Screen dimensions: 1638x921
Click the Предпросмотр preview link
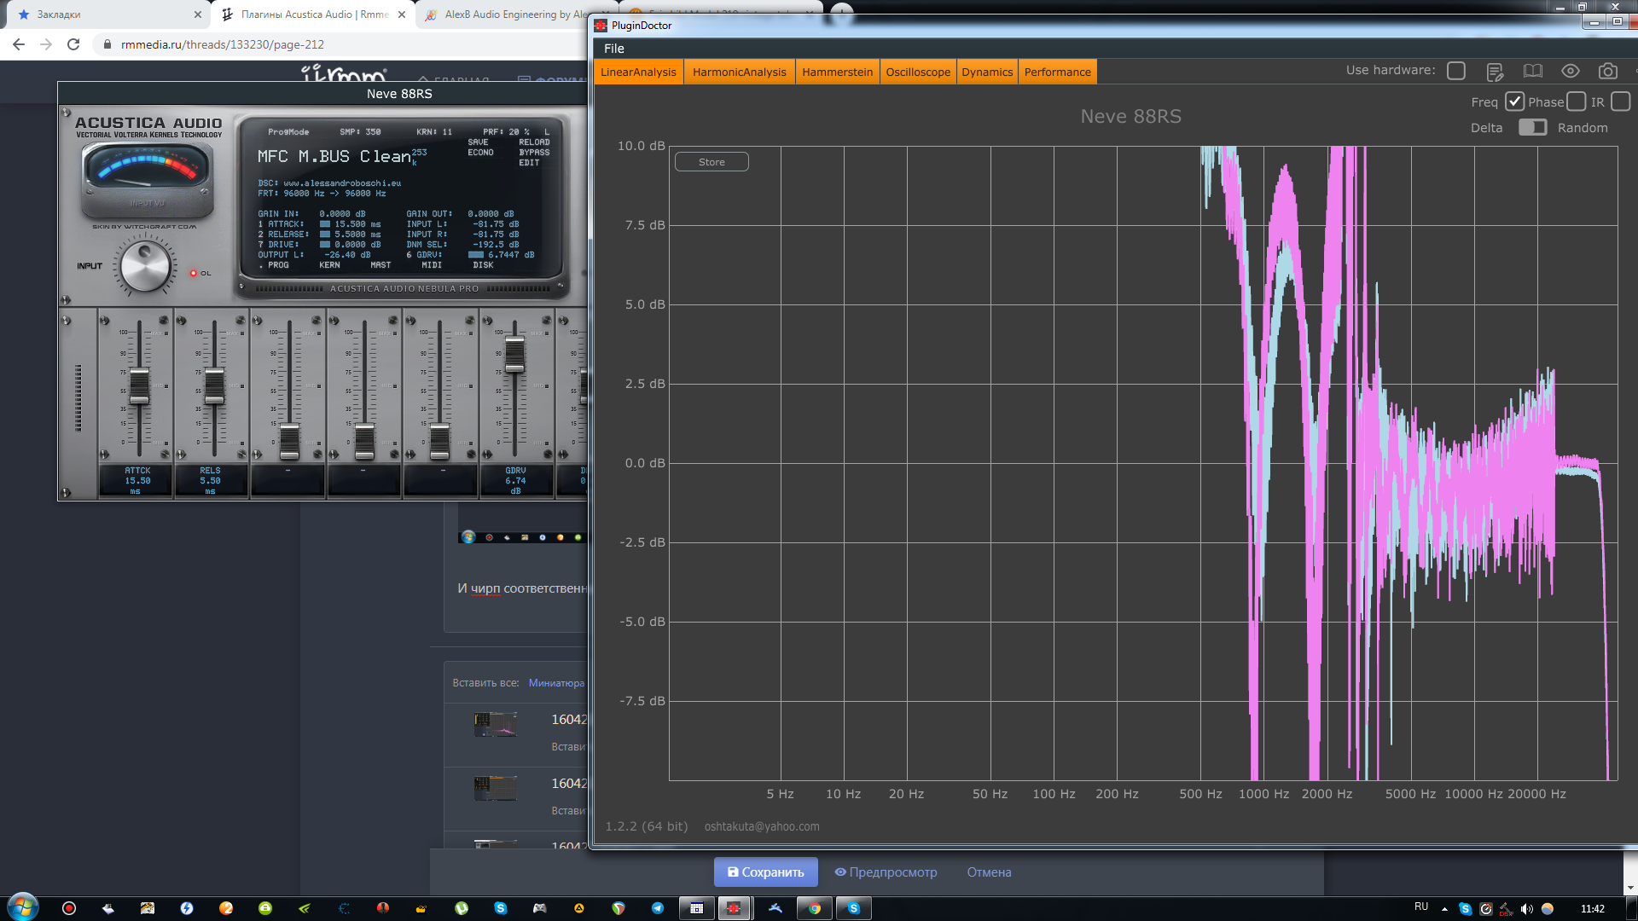pos(886,872)
